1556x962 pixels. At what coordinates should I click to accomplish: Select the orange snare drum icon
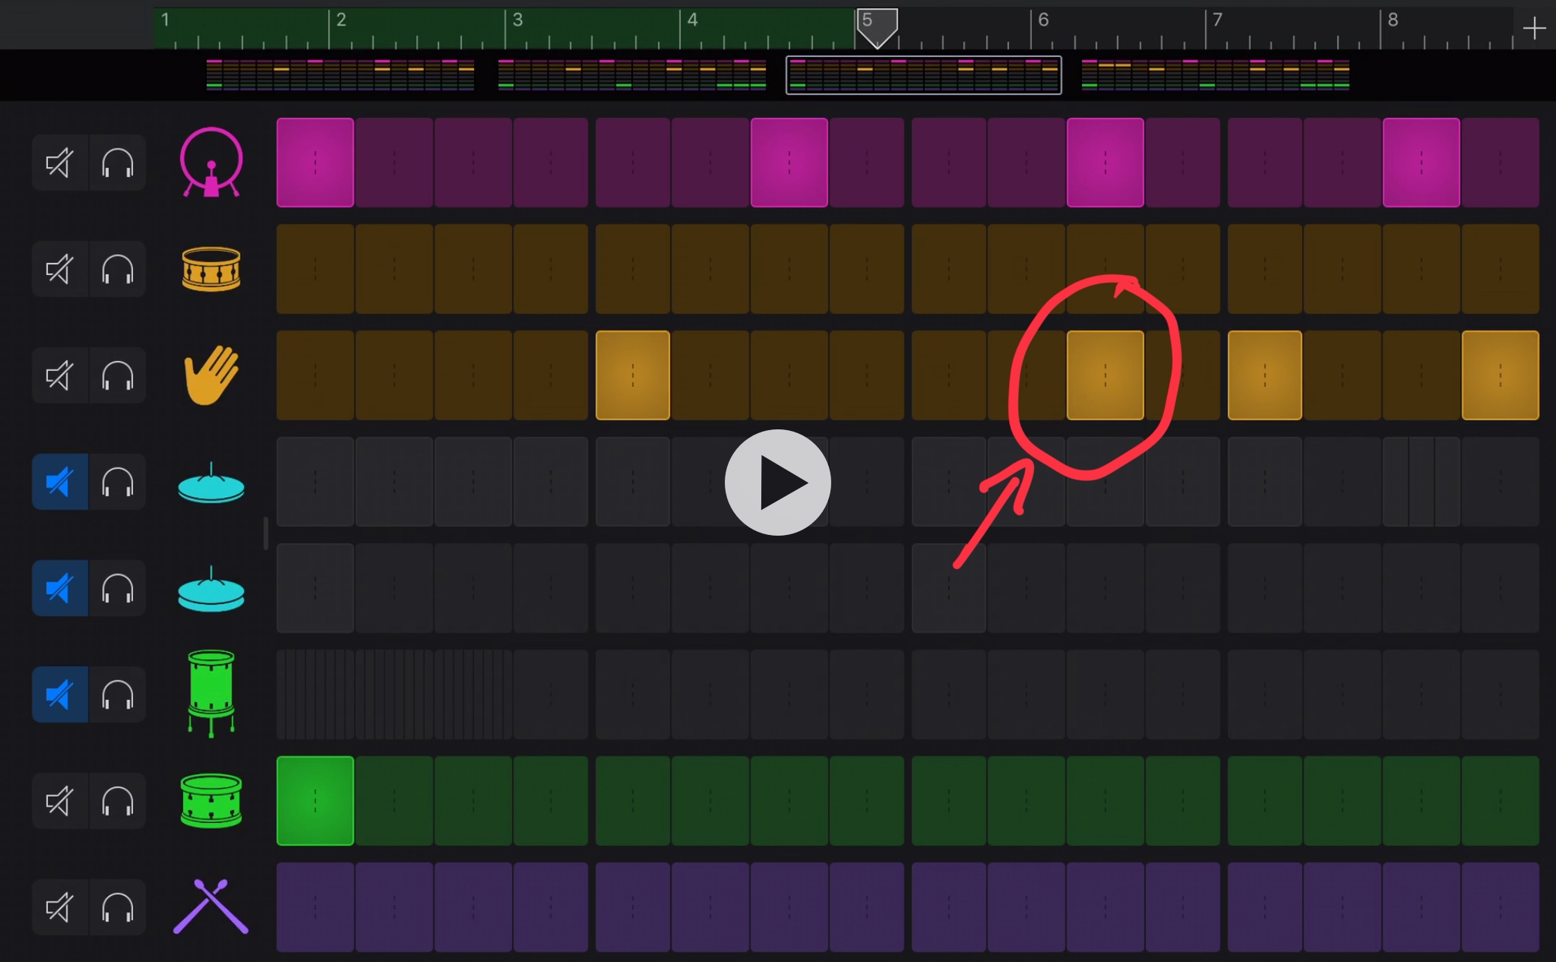pos(211,269)
